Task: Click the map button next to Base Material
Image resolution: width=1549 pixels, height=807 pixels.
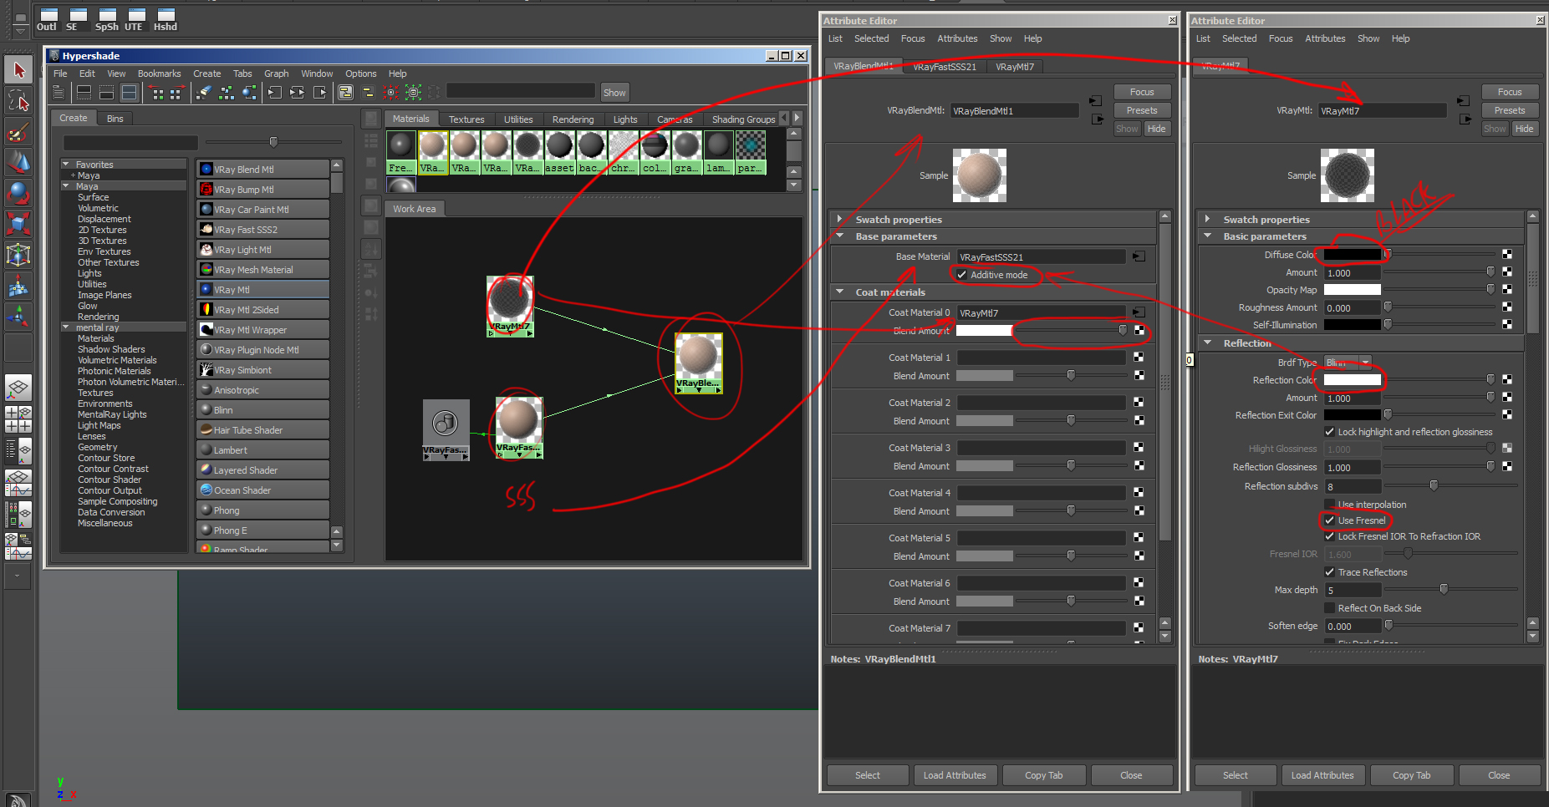Action: click(x=1139, y=256)
